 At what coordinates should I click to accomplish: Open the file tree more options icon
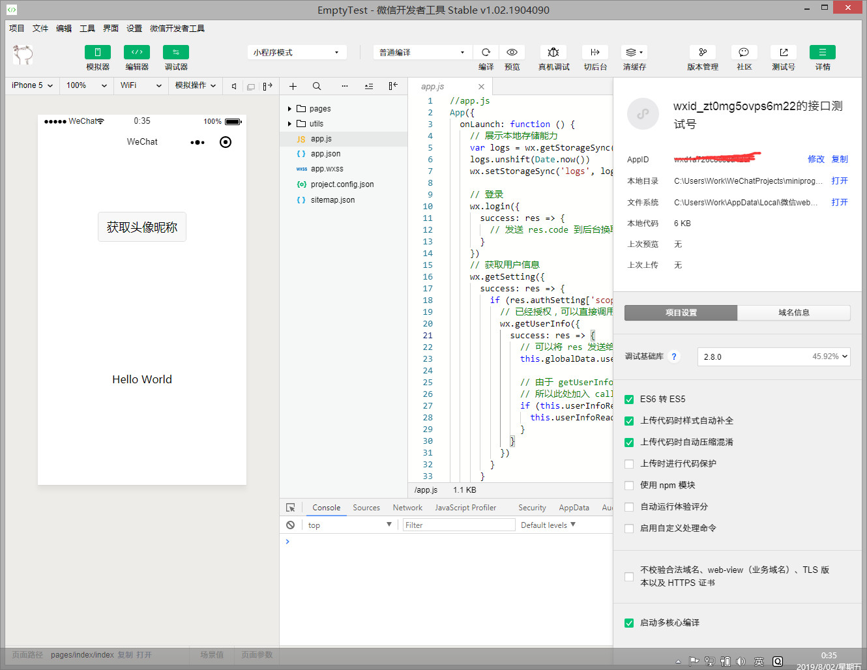point(345,86)
